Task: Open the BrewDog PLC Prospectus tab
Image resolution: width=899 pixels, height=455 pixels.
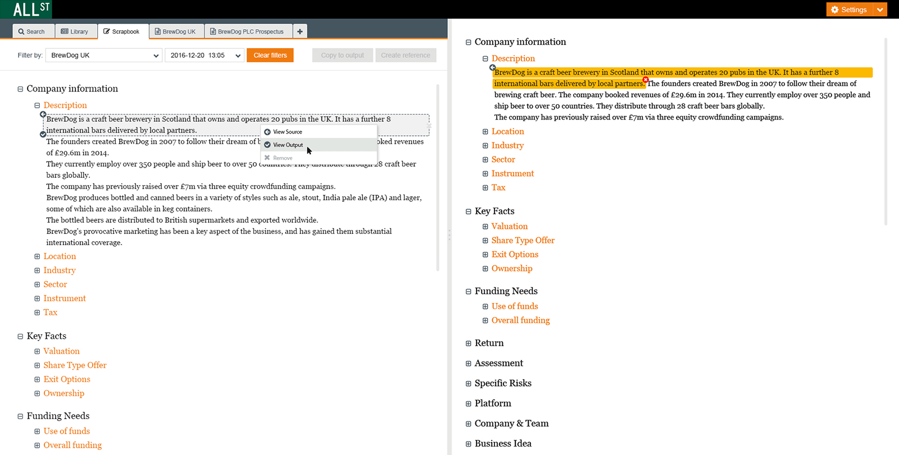Action: coord(248,31)
